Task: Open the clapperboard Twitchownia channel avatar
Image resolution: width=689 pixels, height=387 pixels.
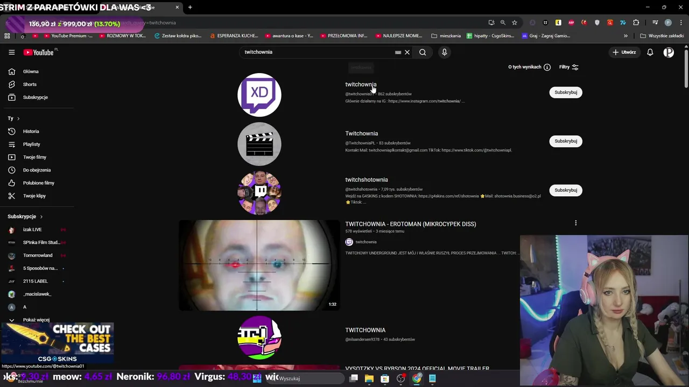Action: [259, 144]
